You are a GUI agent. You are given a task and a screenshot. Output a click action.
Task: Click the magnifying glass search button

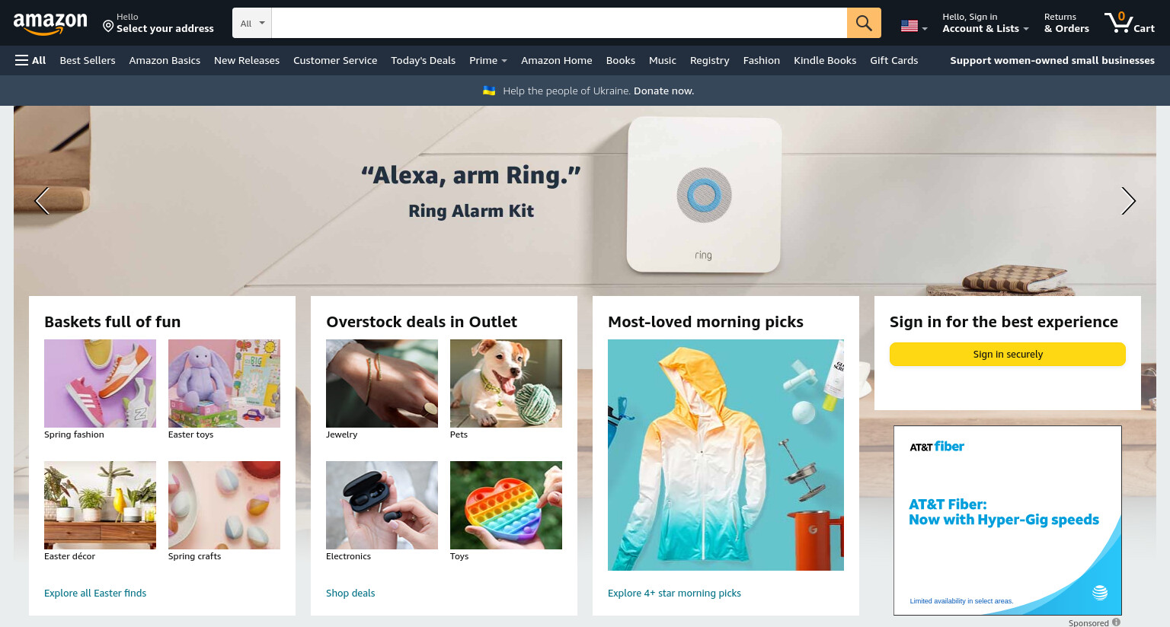tap(864, 23)
